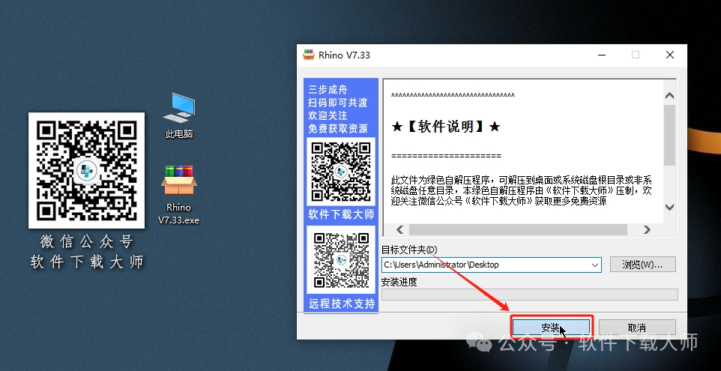Click the Rhino V7.33 title bar icon
Screen dimensions: 721x371
click(x=309, y=55)
